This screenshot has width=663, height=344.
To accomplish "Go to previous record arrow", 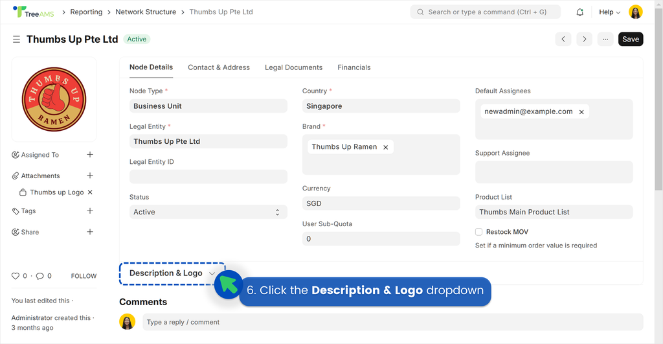I will point(563,39).
